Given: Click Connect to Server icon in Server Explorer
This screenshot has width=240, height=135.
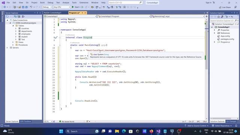Looking at the screenshot, I should tap(19, 16).
